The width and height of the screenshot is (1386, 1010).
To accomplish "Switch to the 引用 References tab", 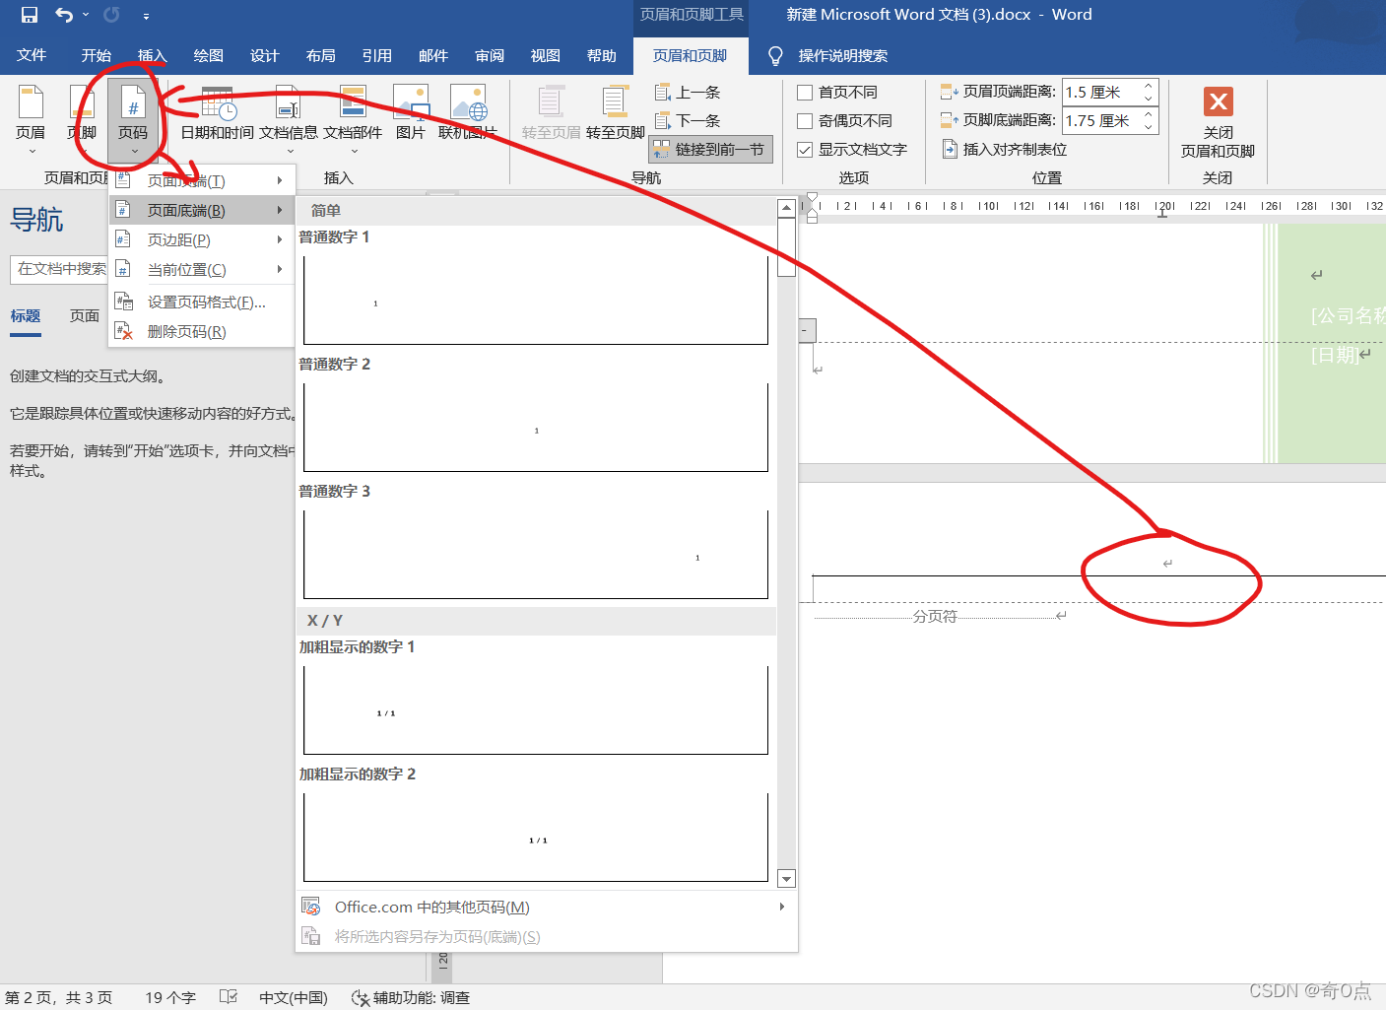I will point(377,55).
